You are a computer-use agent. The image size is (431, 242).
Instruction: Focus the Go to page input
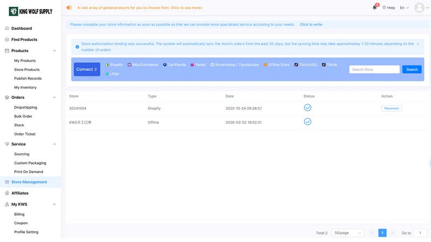pyautogui.click(x=420, y=233)
